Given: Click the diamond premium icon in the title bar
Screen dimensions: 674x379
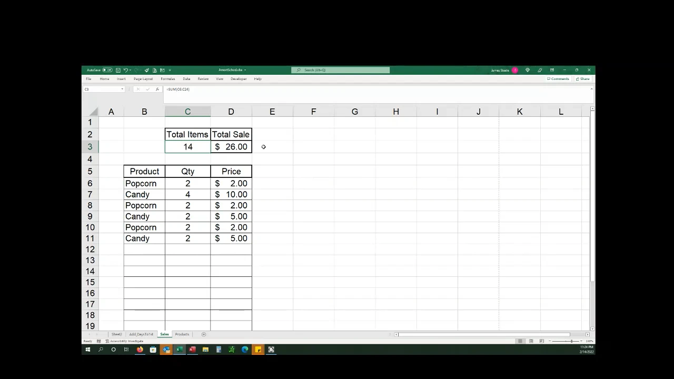Looking at the screenshot, I should click(x=528, y=70).
